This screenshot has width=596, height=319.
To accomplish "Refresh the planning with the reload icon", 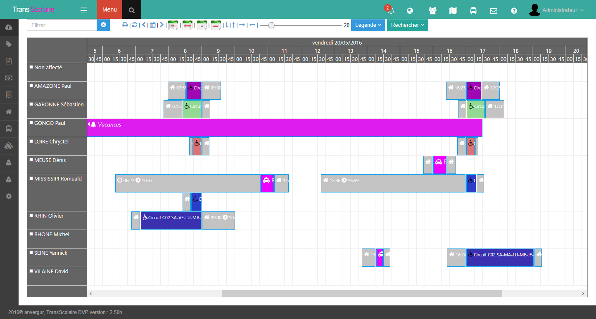I will [135, 25].
